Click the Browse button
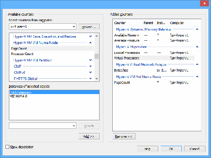211x158 pixels. coord(89,27)
